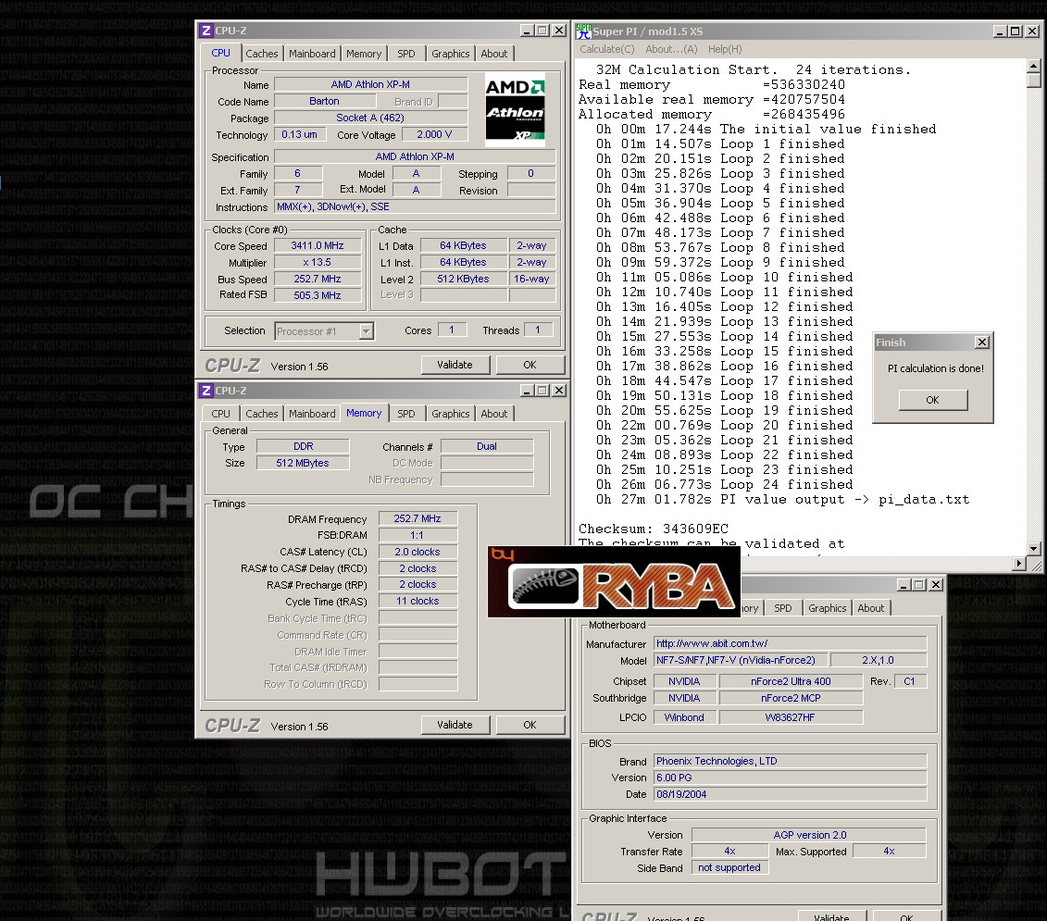This screenshot has height=921, width=1047.
Task: Click the Rated FSB value 505.3 MHz
Action: coord(318,295)
